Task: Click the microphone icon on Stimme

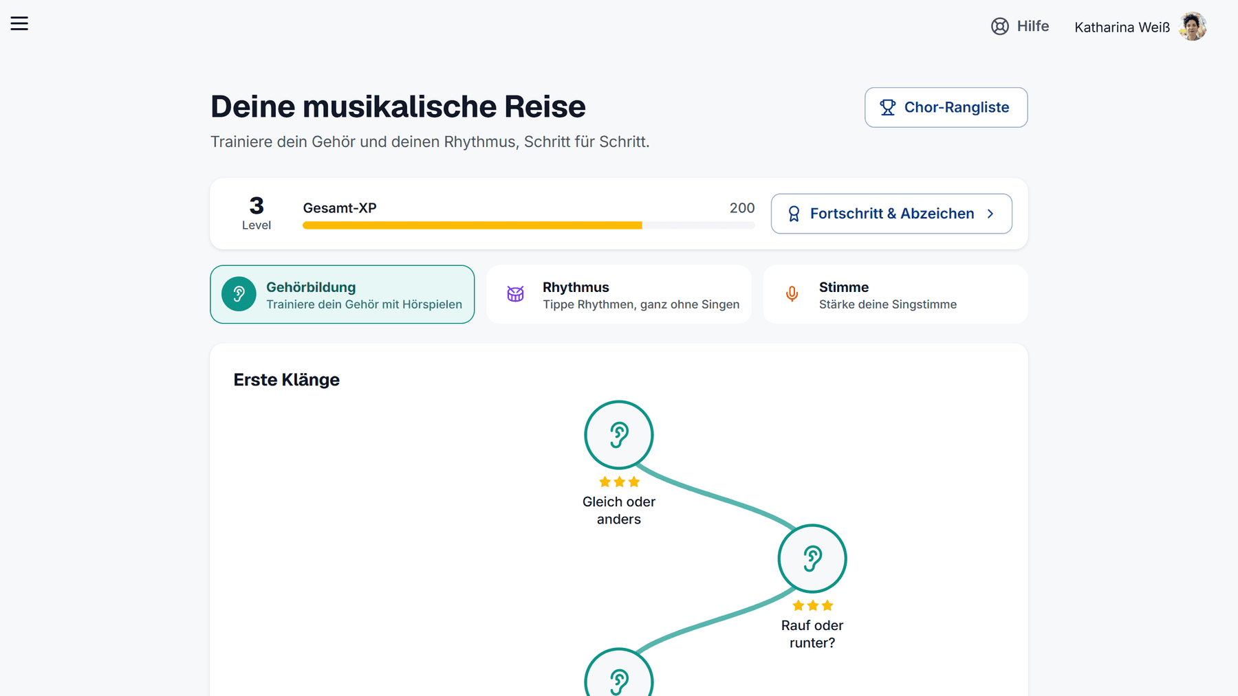Action: (x=792, y=294)
